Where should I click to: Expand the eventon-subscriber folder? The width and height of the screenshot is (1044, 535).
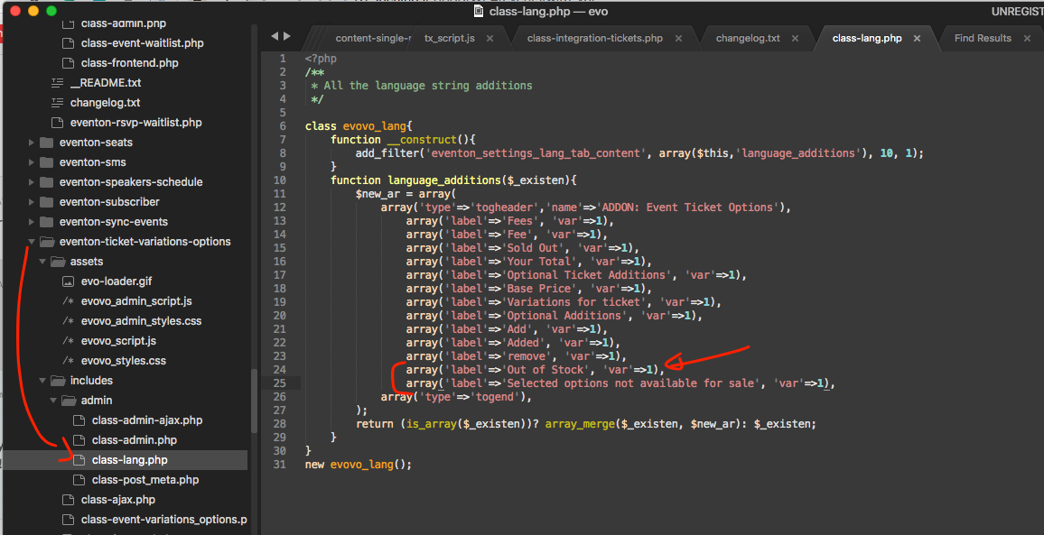(33, 202)
